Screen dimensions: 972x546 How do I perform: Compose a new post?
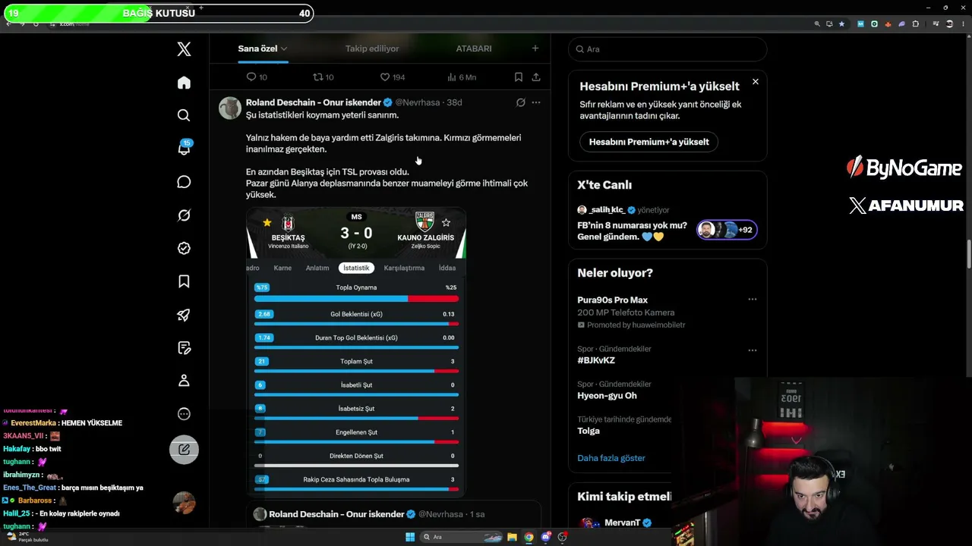[184, 450]
